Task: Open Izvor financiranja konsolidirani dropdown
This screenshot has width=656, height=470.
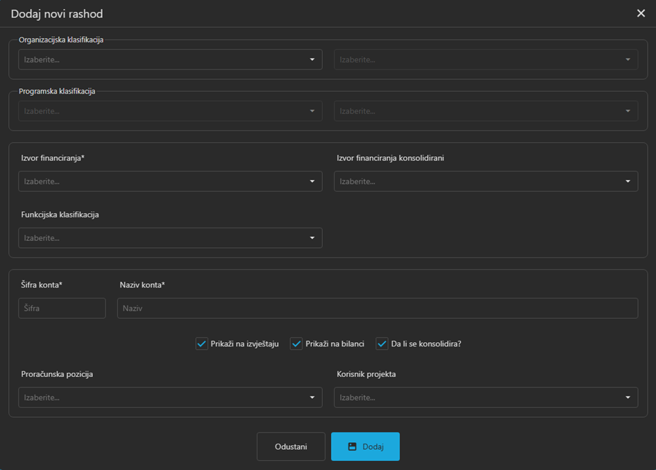Action: pos(485,181)
